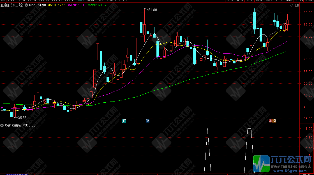The width and height of the screenshot is (314, 175).
Task: Click the 华南虎首板 indicator name
Action: pos(13,125)
